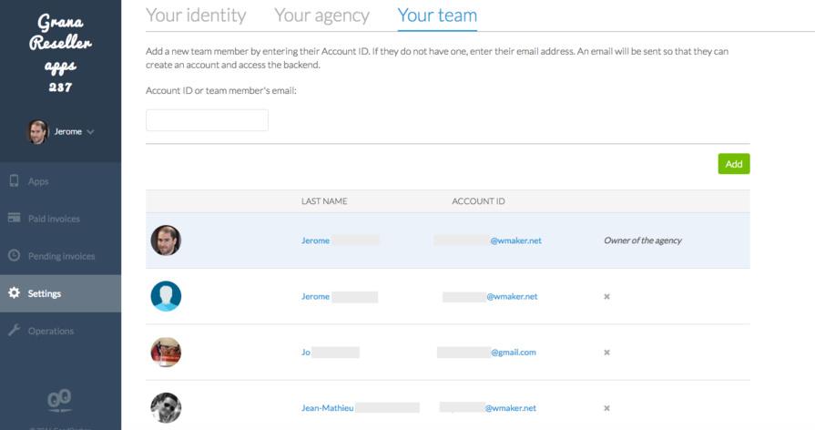
Task: Click the agency owner's wmaker.net email
Action: (x=515, y=241)
